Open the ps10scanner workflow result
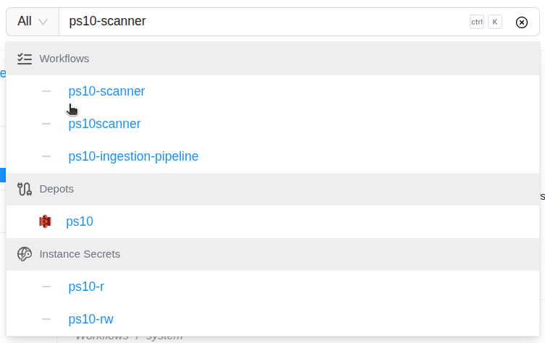Screen dimensions: 545x343 click(104, 124)
